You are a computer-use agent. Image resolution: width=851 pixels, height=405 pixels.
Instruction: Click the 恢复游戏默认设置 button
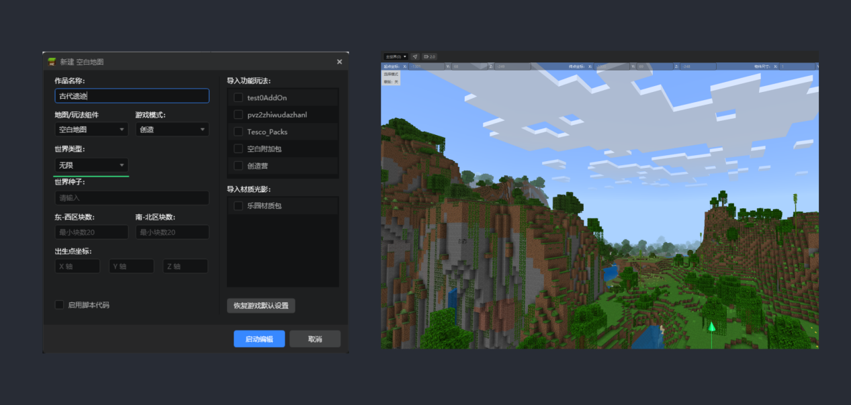(x=261, y=306)
